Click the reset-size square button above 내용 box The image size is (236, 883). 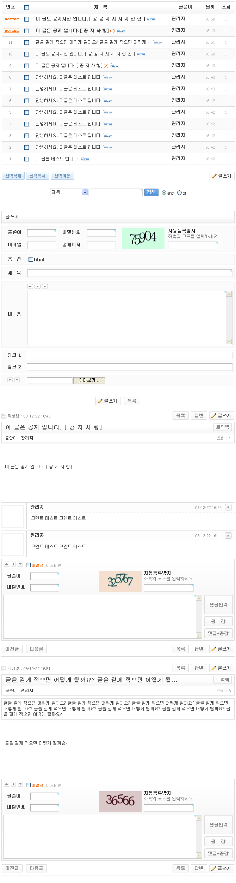pyautogui.click(x=37, y=286)
